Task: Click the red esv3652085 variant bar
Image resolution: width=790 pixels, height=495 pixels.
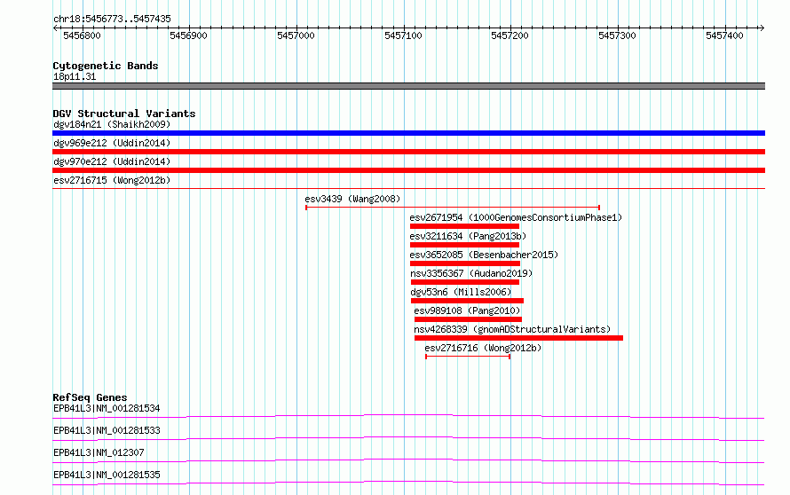Action: 465,263
